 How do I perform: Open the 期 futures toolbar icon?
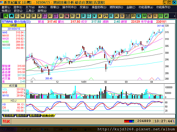(x=28, y=16)
